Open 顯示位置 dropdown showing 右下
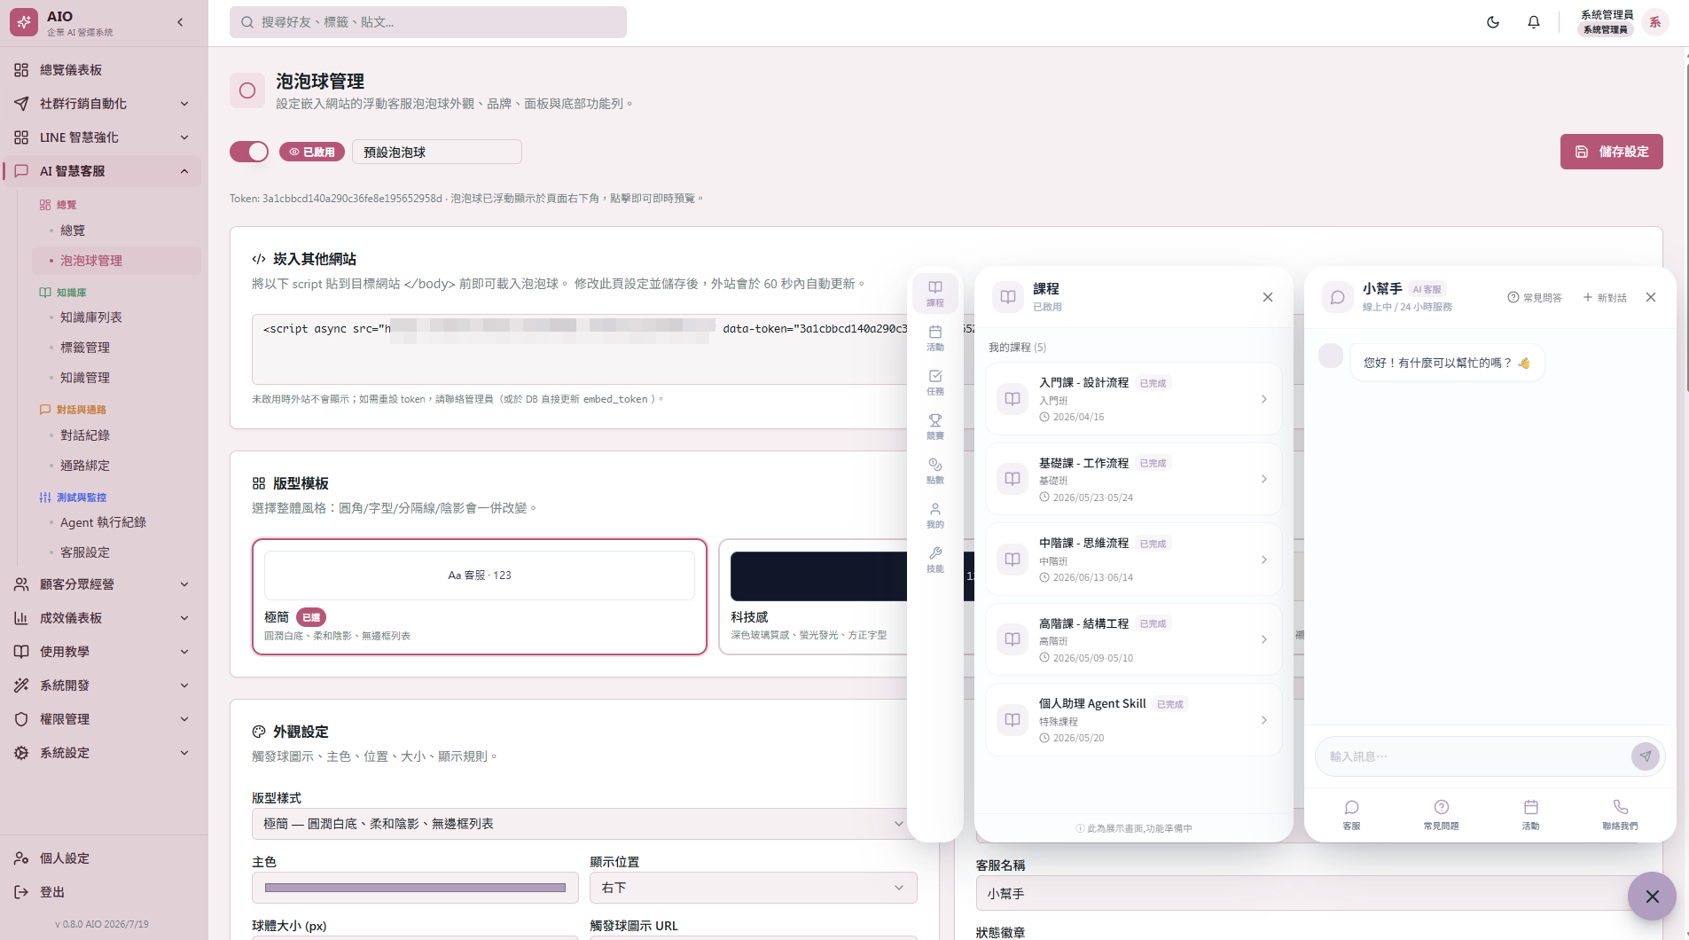Screen dimensions: 1689x940 coord(753,888)
